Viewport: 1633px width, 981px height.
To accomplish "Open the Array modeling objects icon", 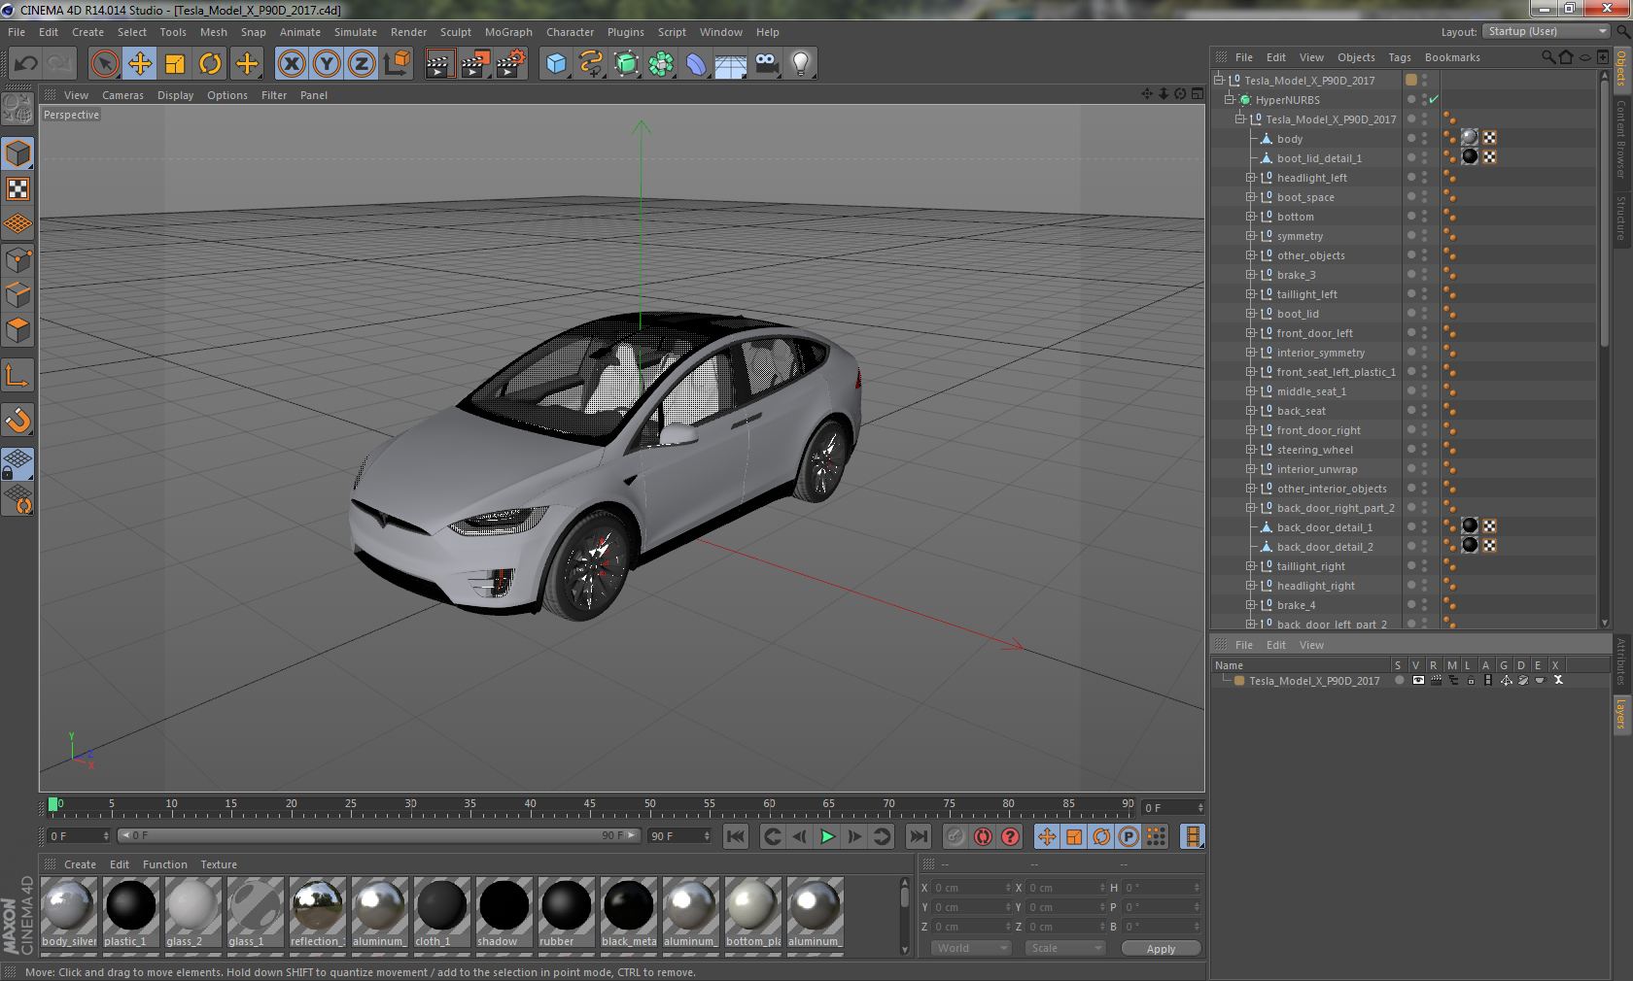I will click(661, 64).
